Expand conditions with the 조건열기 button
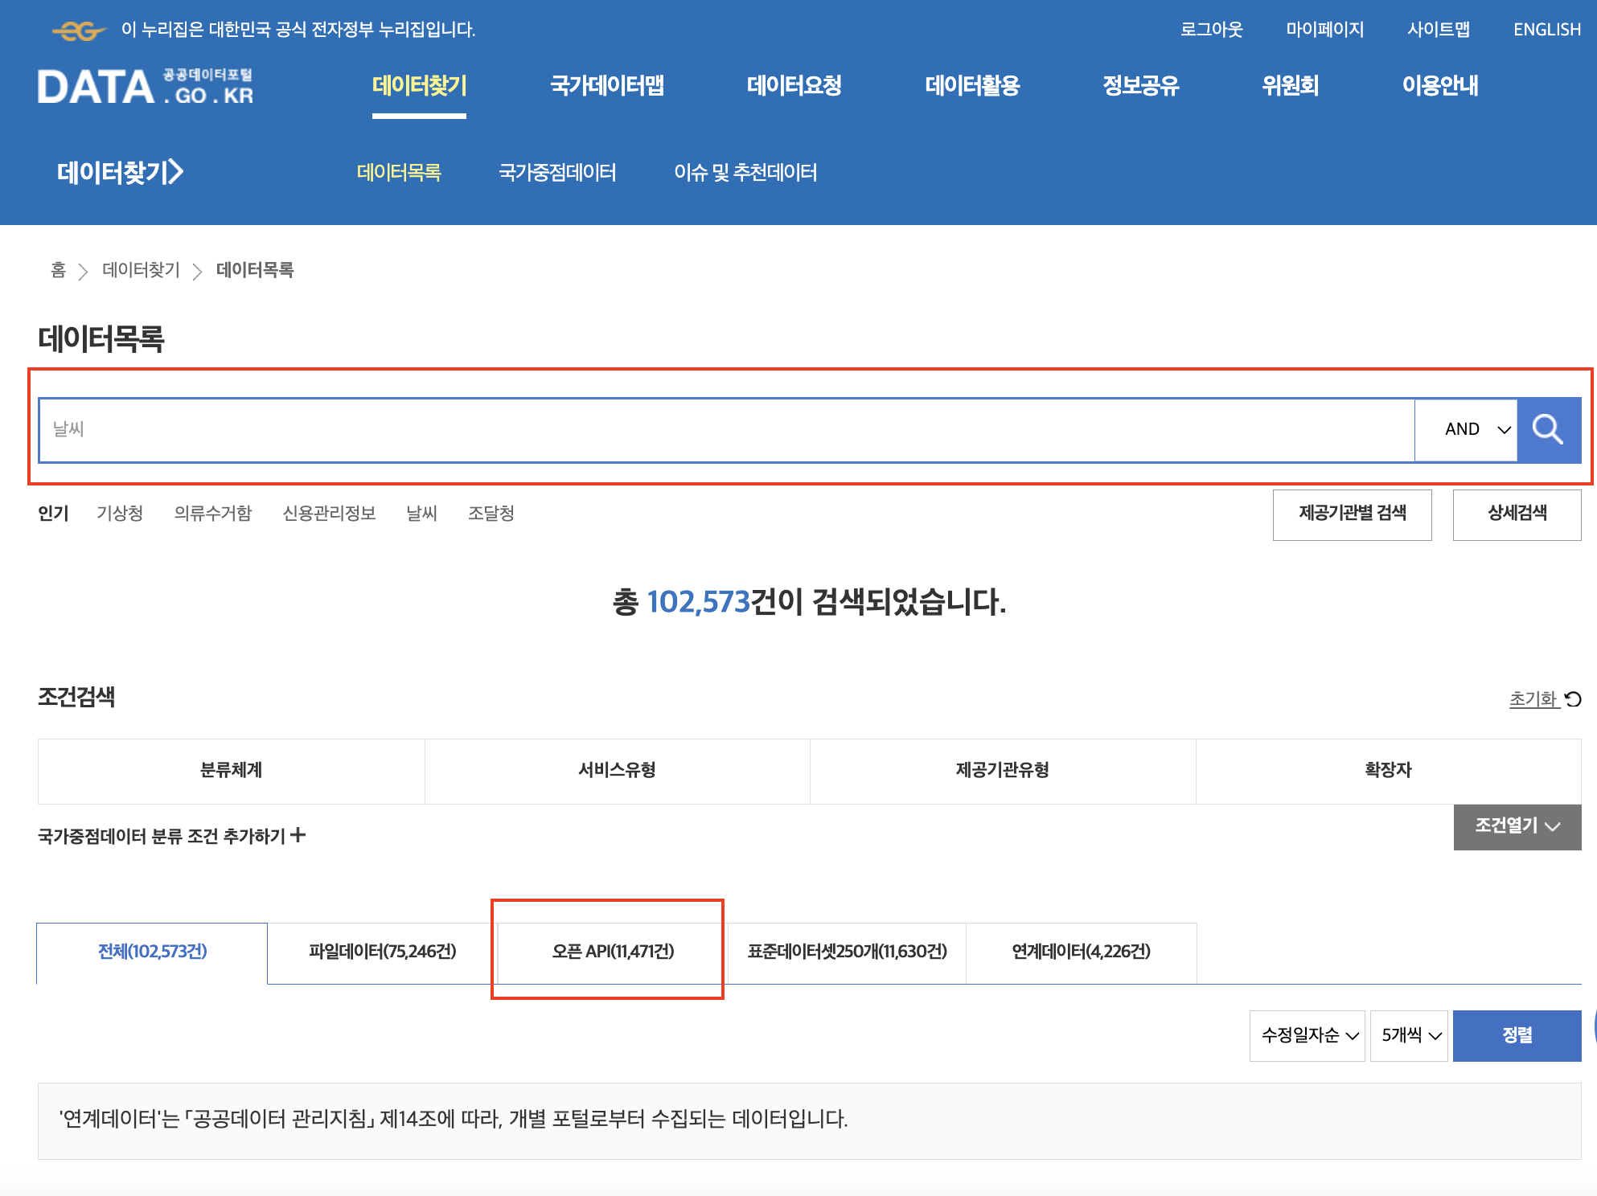The height and width of the screenshot is (1196, 1597). point(1517,826)
